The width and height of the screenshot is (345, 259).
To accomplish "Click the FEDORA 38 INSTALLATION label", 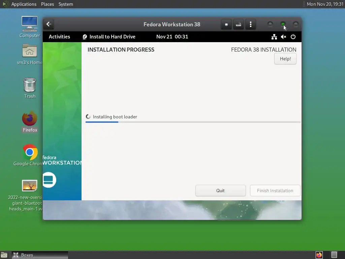I will (x=263, y=50).
